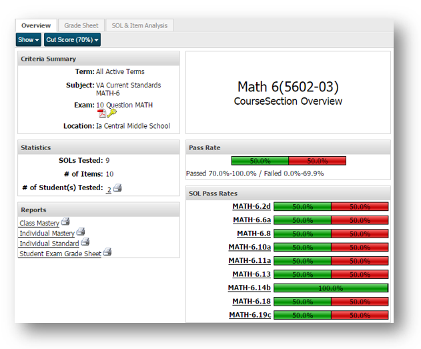Screen dimensions: 421x349
Task: Print the Class Mastery report
Action: [65, 222]
